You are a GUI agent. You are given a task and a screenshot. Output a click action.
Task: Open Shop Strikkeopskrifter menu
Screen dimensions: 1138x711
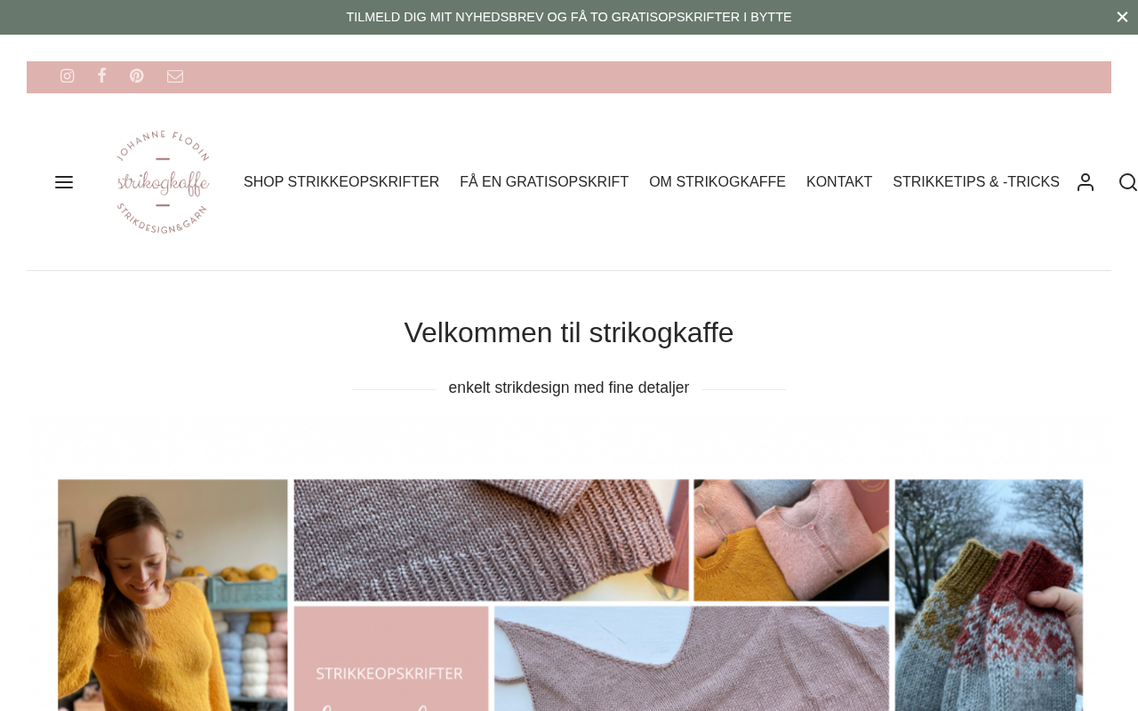(341, 182)
